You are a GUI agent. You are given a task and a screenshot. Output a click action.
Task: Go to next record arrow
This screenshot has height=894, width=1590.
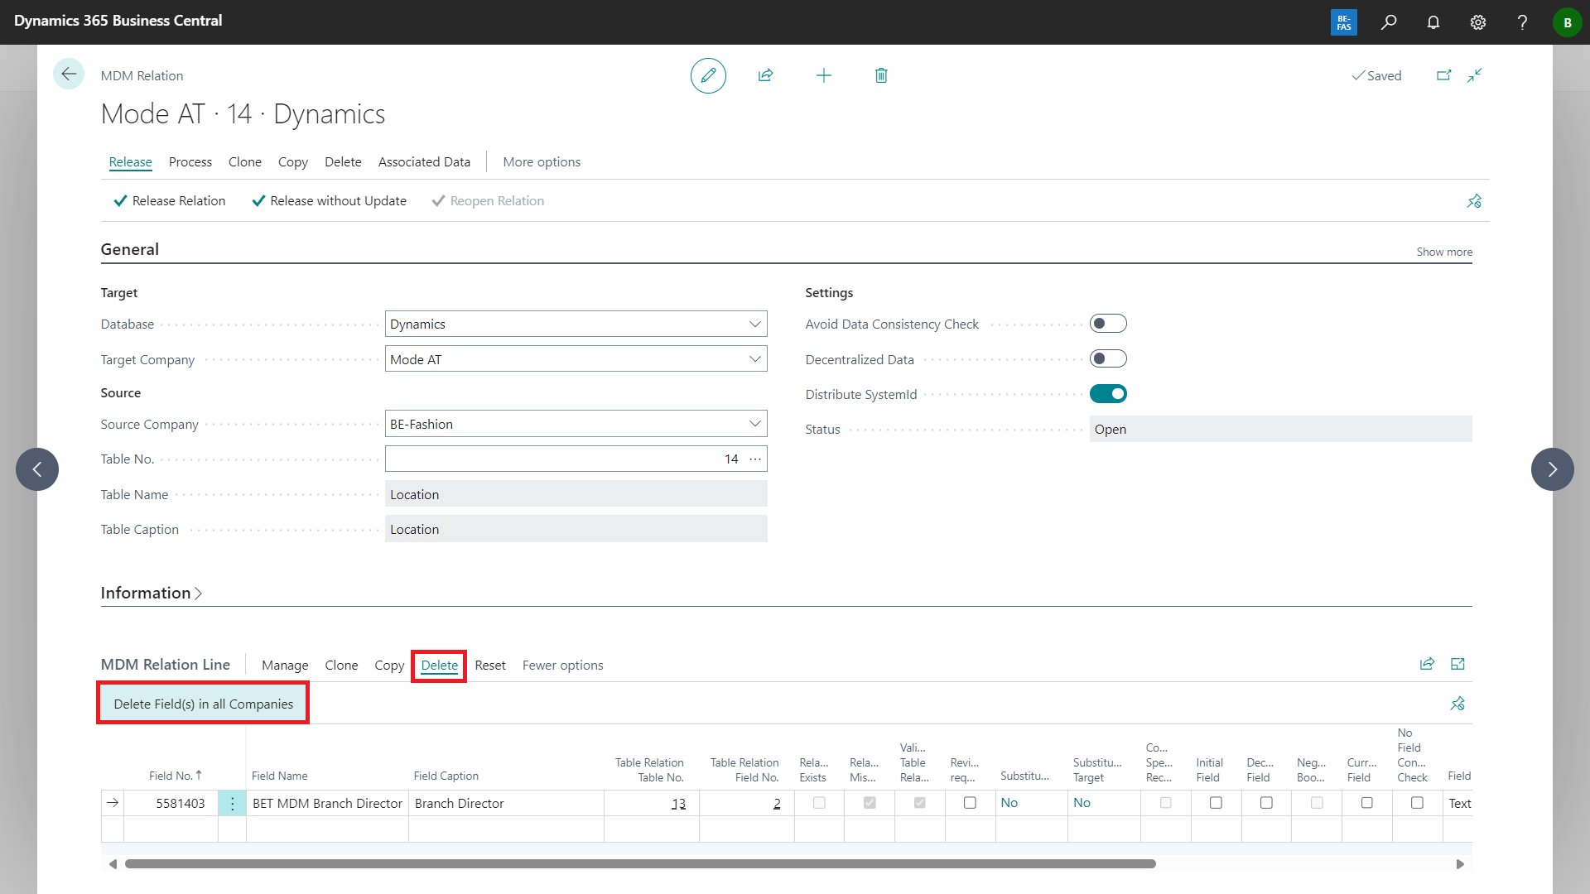click(1553, 469)
